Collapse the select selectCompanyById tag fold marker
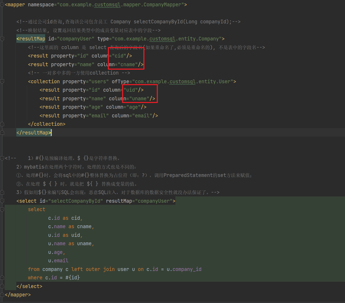The width and height of the screenshot is (345, 303). click(2, 201)
